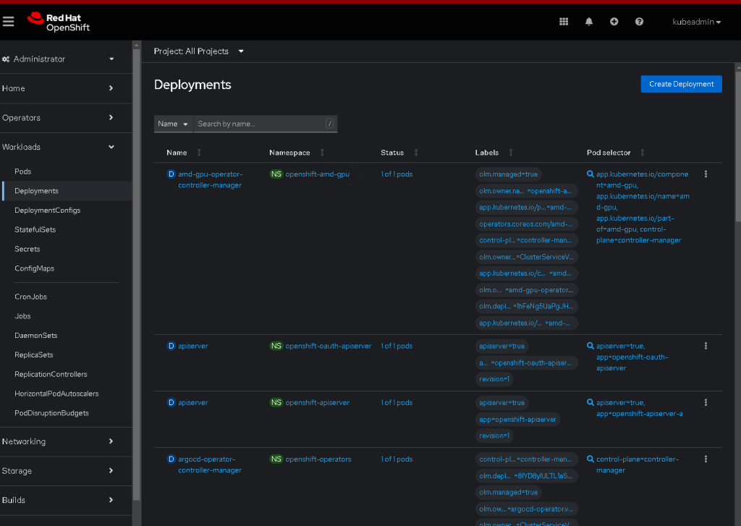This screenshot has width=741, height=526.
Task: Open CronJobs in the sidebar
Action: coord(30,297)
